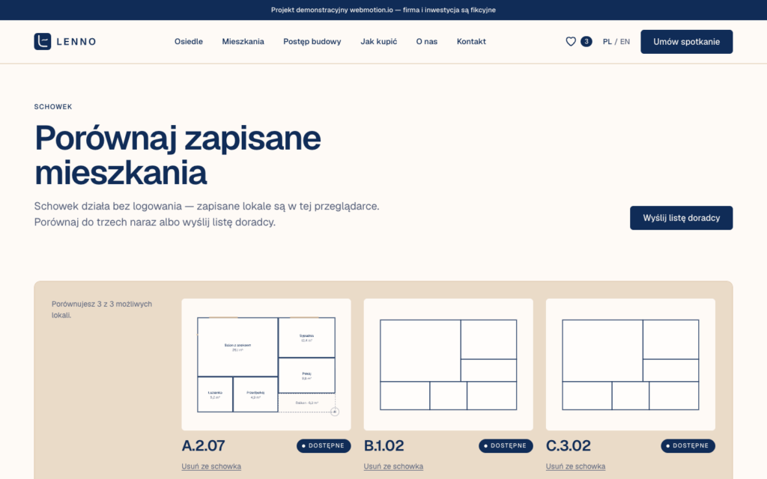767x479 pixels.
Task: Click the heading Porównaj zapisane mieszkania
Action: 178,156
